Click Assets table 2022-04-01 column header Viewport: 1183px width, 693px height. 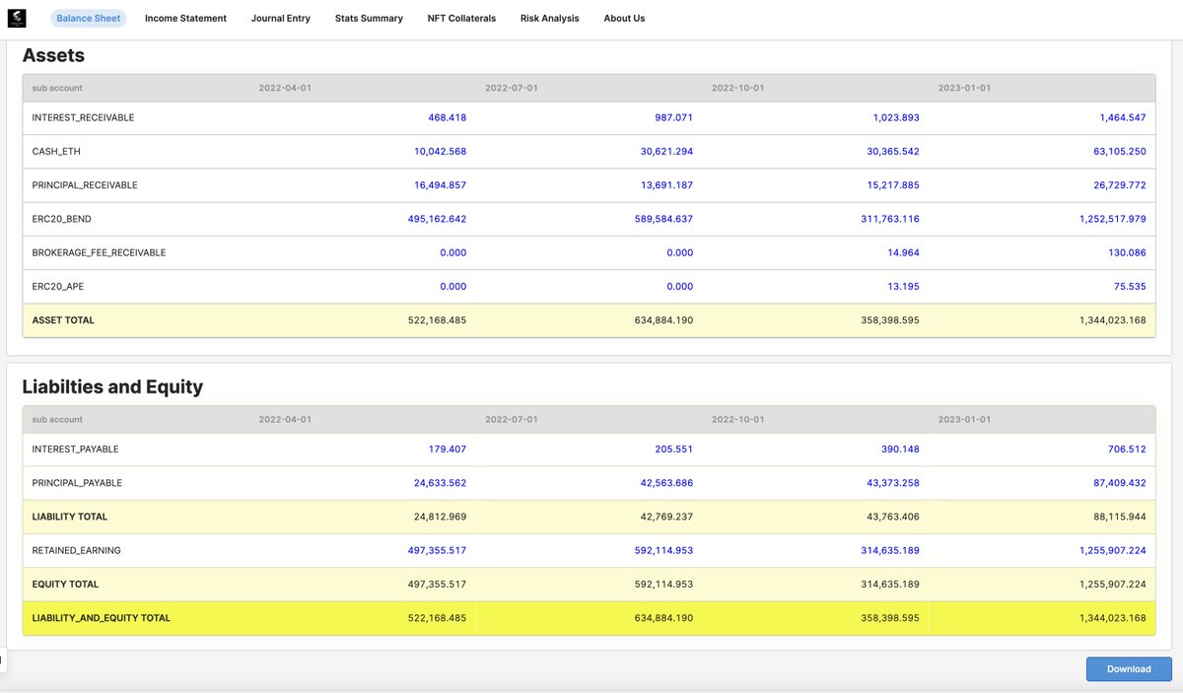pos(285,88)
